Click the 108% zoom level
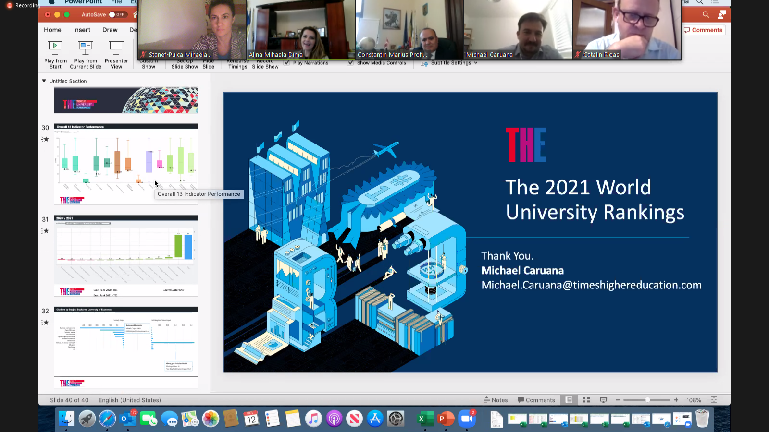This screenshot has width=769, height=432. tap(694, 400)
